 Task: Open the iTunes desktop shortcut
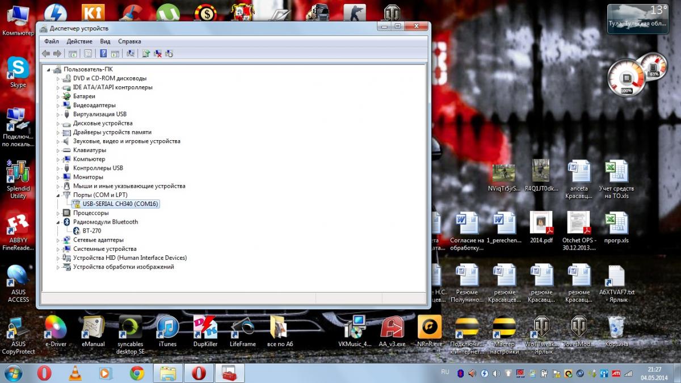point(167,331)
